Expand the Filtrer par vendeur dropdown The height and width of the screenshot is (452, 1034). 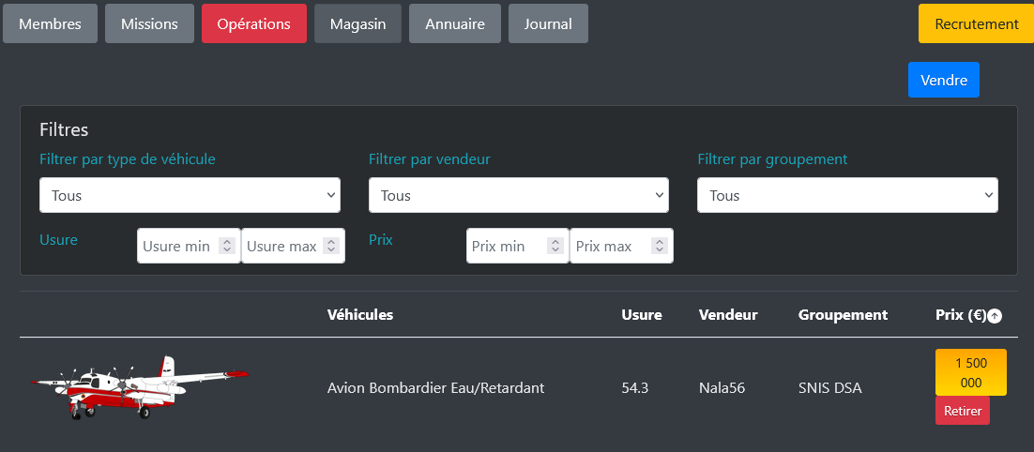click(518, 195)
